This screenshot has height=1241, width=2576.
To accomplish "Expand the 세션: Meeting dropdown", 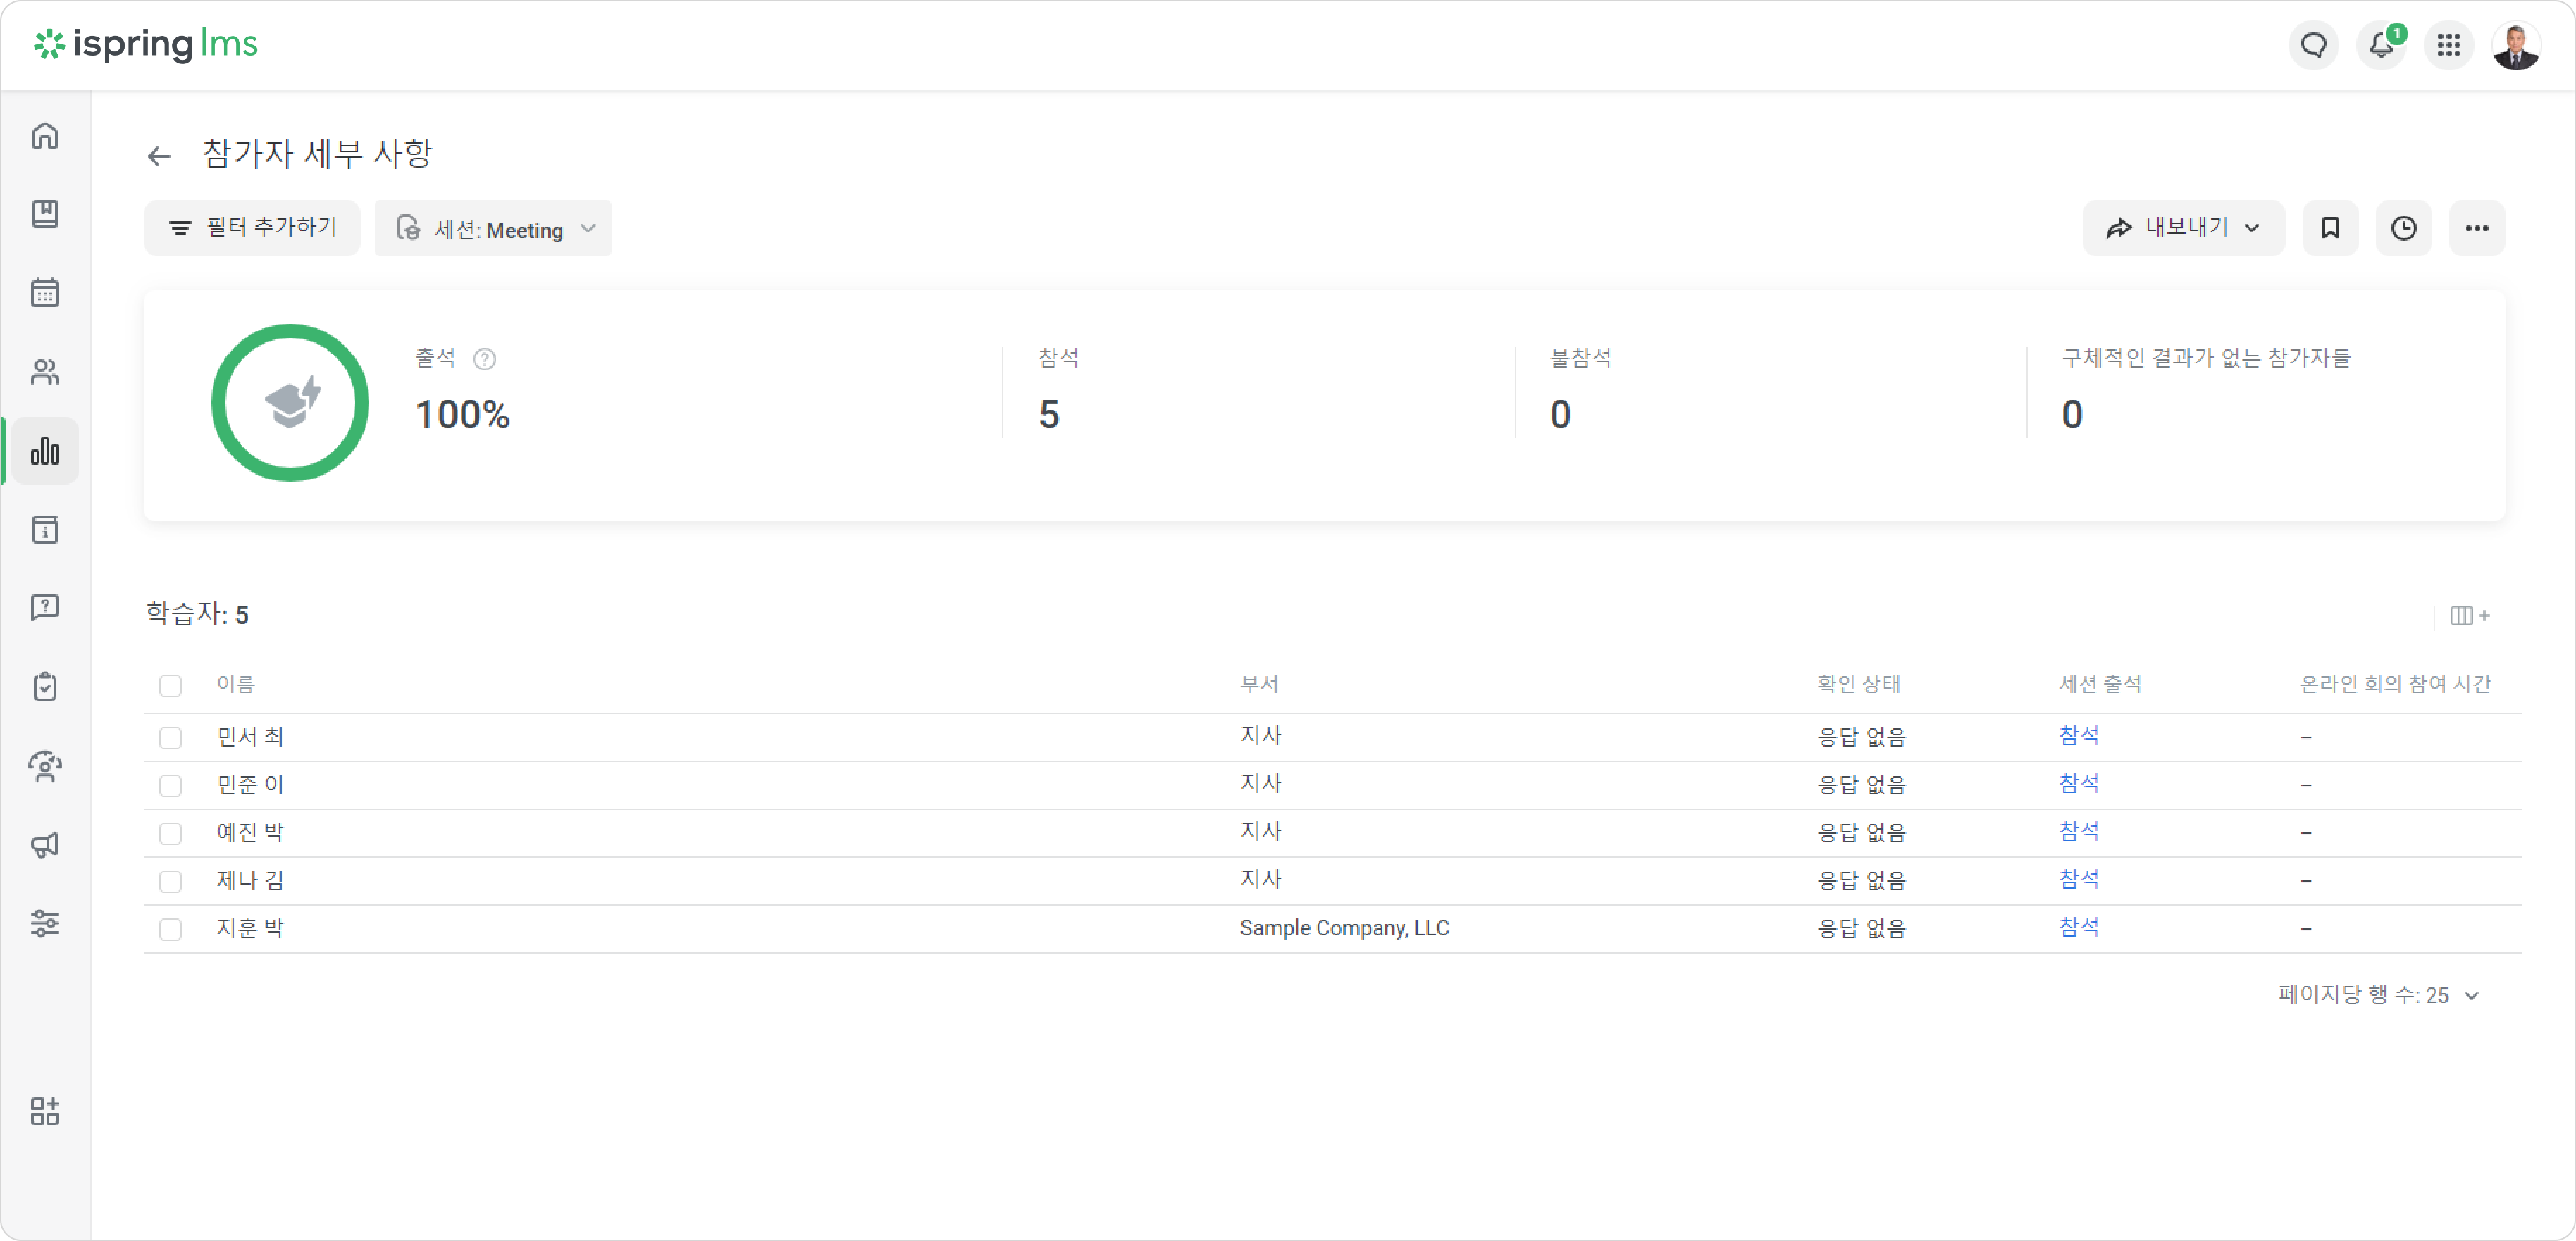I will pyautogui.click(x=493, y=228).
